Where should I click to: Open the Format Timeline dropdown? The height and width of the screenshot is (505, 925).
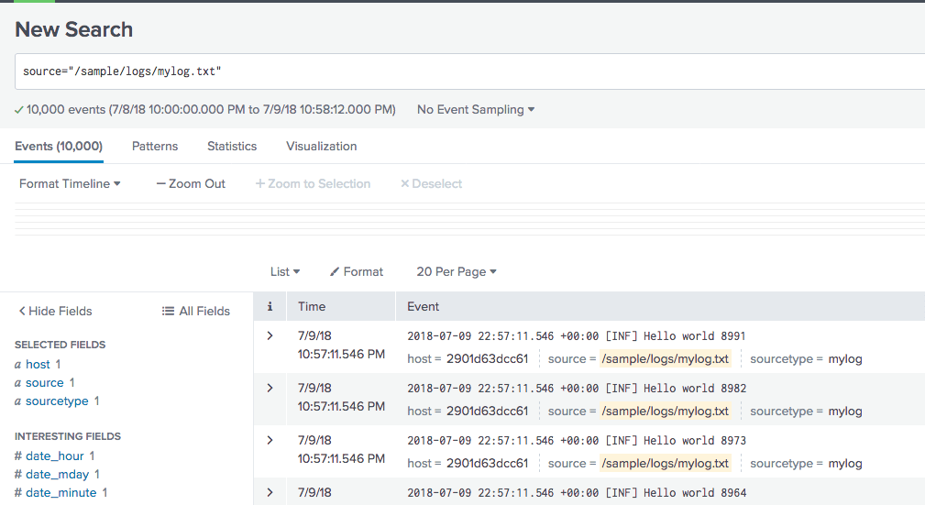pyautogui.click(x=70, y=184)
